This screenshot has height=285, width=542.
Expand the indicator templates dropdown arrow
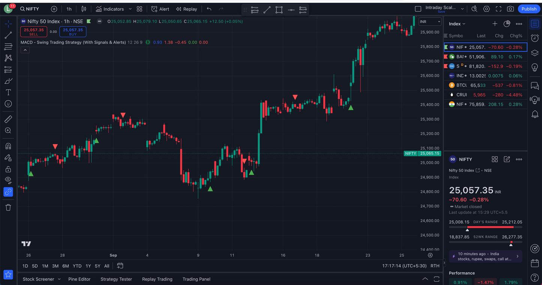130,9
